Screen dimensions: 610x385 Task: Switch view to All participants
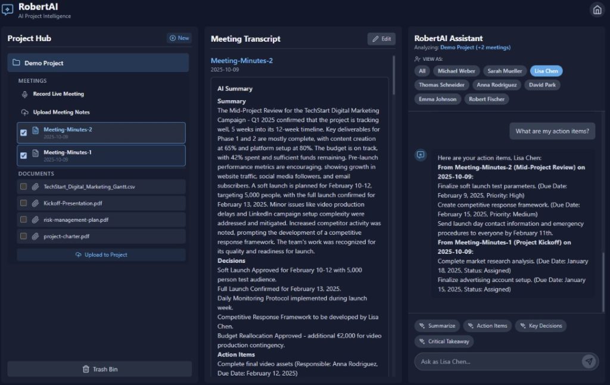click(x=422, y=71)
